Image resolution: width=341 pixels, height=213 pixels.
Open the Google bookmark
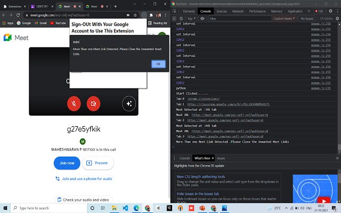tap(24, 23)
